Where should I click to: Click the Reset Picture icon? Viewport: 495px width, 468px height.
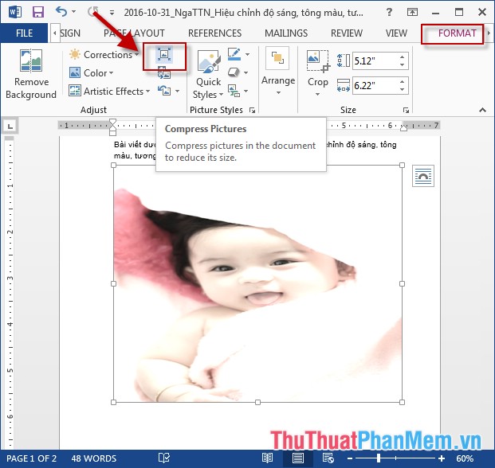[x=164, y=91]
